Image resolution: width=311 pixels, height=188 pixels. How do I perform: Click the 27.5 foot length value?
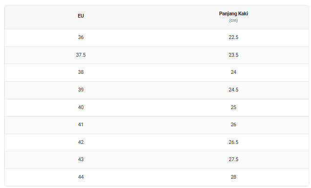click(x=233, y=160)
